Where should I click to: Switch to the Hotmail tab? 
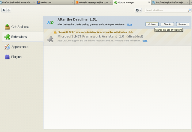94,2
